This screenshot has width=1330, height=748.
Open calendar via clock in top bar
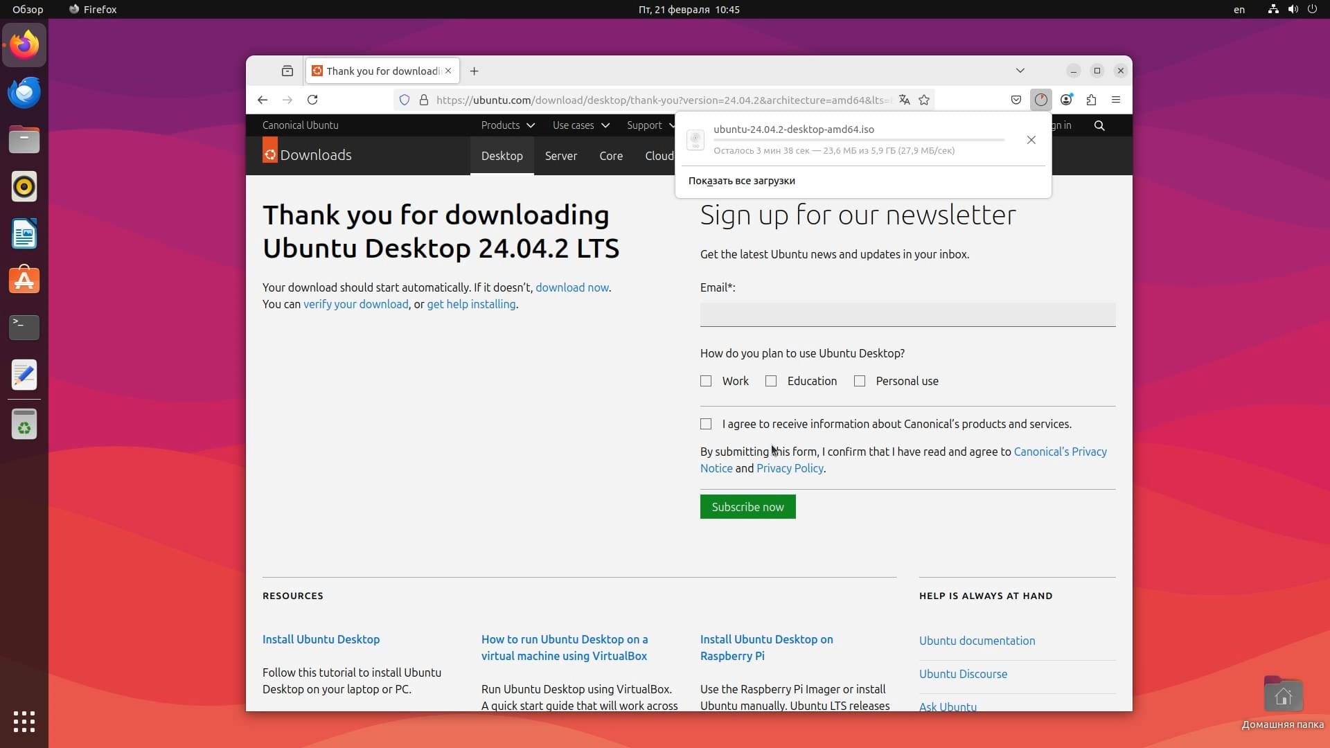(x=689, y=10)
